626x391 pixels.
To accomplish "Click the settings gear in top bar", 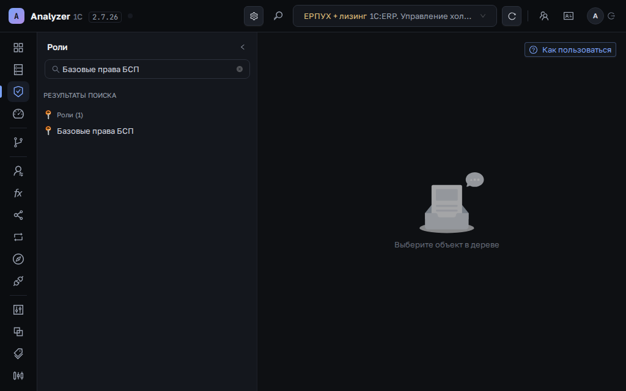I will [254, 16].
